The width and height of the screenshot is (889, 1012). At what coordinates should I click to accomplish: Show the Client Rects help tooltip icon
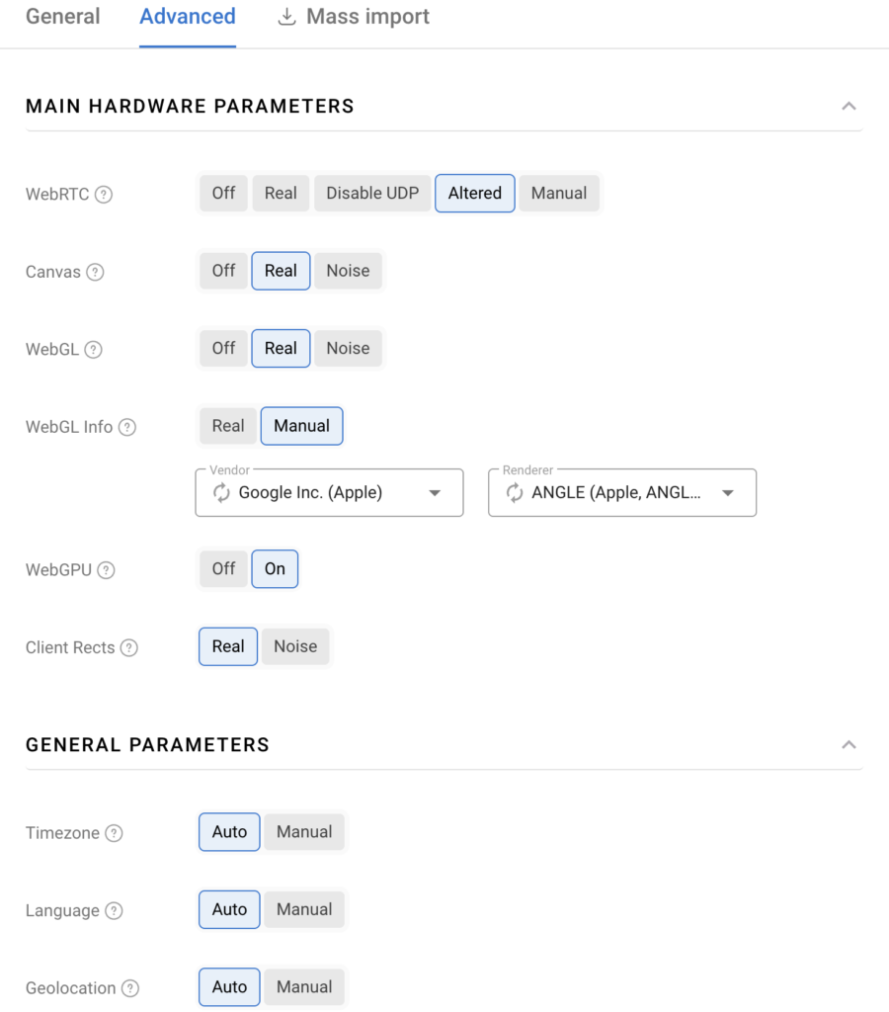pos(128,648)
